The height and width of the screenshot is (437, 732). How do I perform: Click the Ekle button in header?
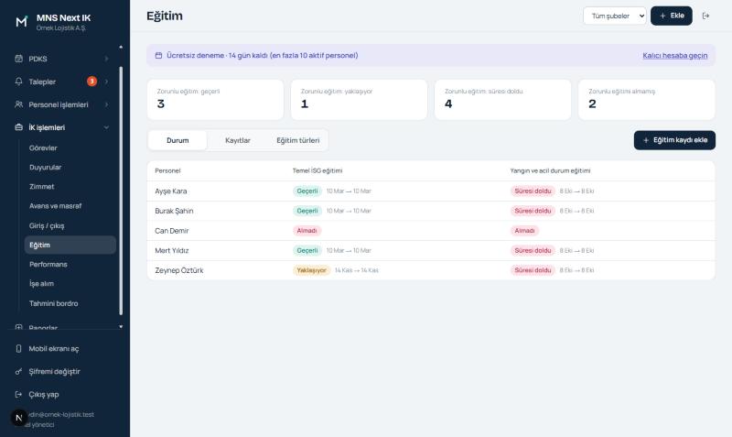point(672,16)
